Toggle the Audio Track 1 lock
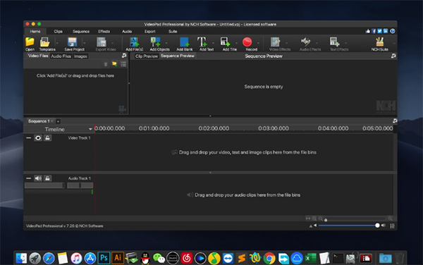Viewport: 423px width, 265px height. pyautogui.click(x=47, y=178)
